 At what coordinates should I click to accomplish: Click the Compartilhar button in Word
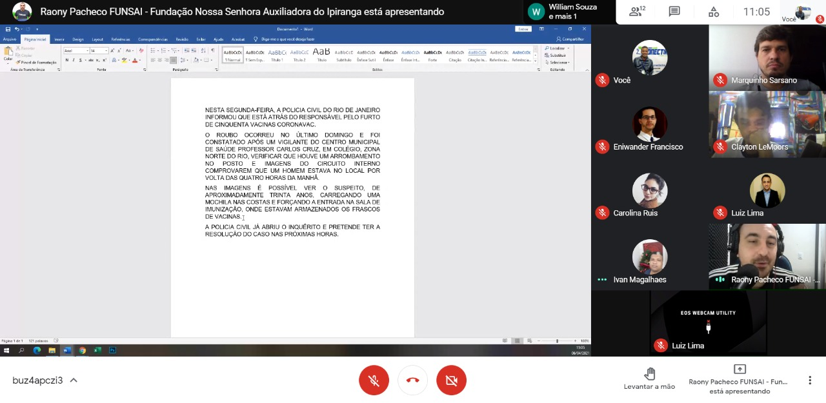pyautogui.click(x=570, y=39)
